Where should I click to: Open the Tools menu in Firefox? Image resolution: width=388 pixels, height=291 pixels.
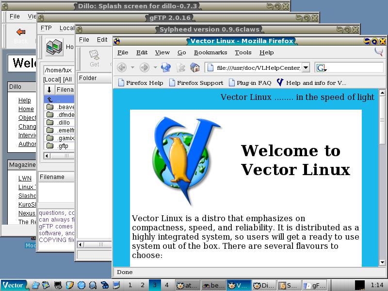[243, 52]
